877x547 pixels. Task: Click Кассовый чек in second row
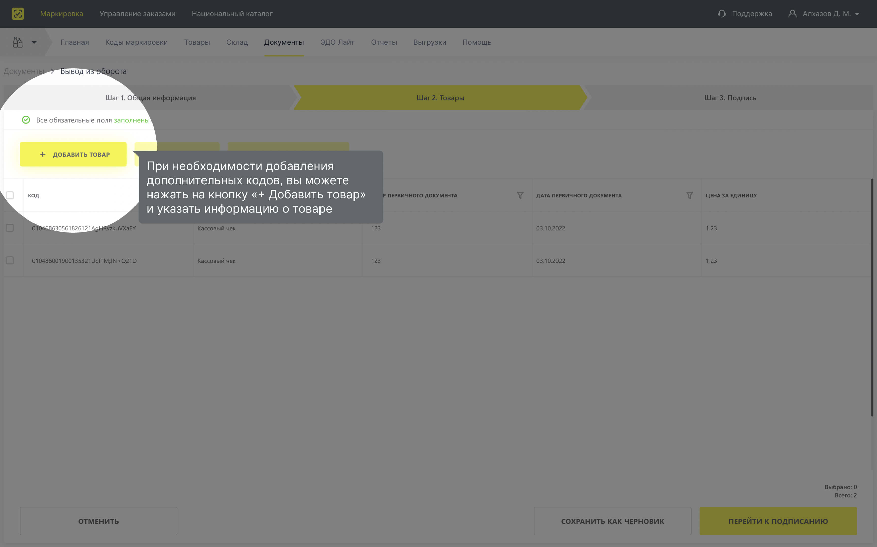(216, 261)
